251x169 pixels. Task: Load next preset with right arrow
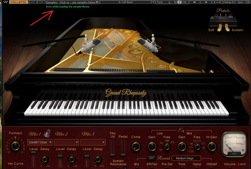pyautogui.click(x=206, y=2)
